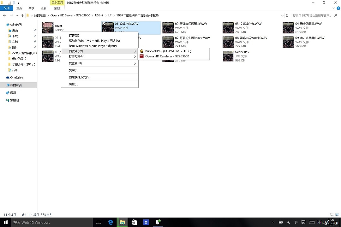Choose Opera HD Renderer - 97963660 device
This screenshot has width=341, height=227.
point(167,56)
